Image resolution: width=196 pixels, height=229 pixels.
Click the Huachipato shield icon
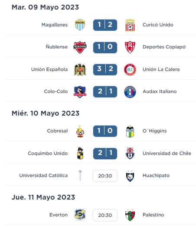pyautogui.click(x=130, y=176)
